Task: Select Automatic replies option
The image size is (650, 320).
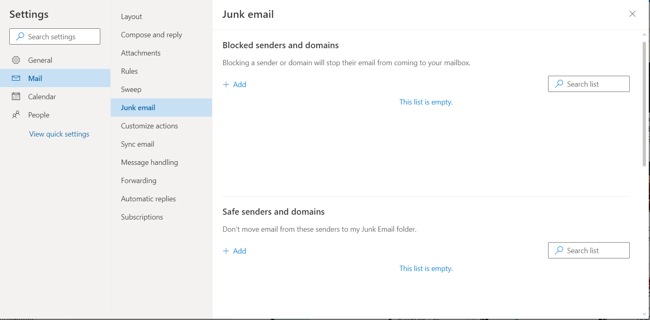Action: (148, 199)
